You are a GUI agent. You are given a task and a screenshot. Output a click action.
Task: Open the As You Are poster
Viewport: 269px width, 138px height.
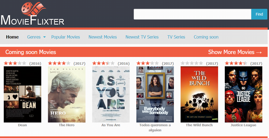point(111,94)
